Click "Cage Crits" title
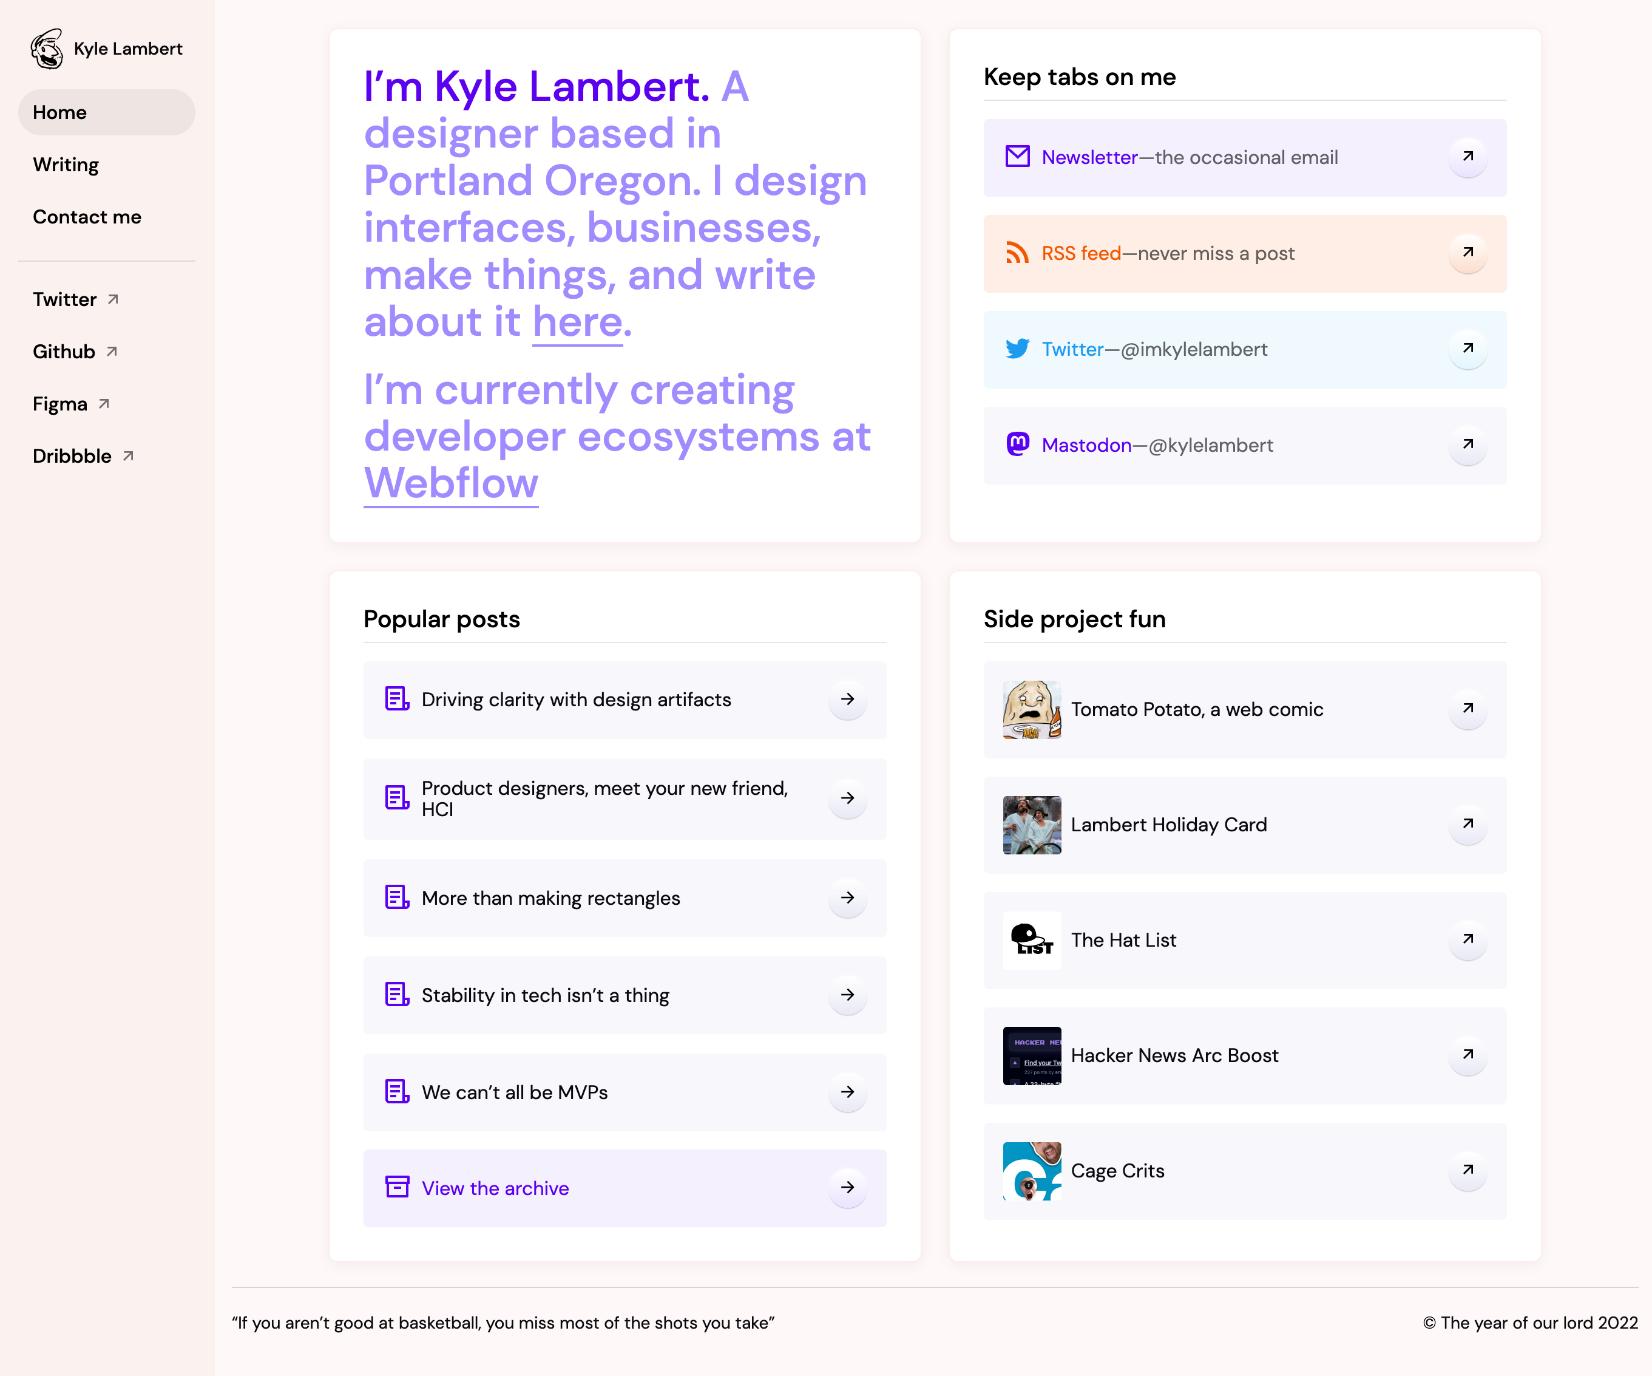 coord(1117,1171)
